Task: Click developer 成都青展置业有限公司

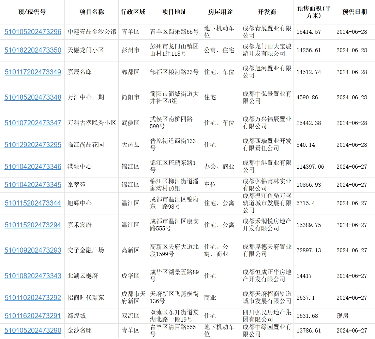Action: pyautogui.click(x=267, y=32)
